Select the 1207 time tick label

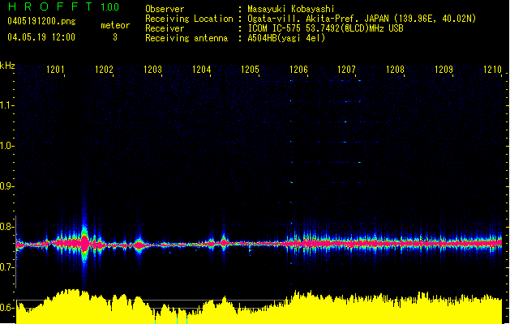click(x=346, y=69)
